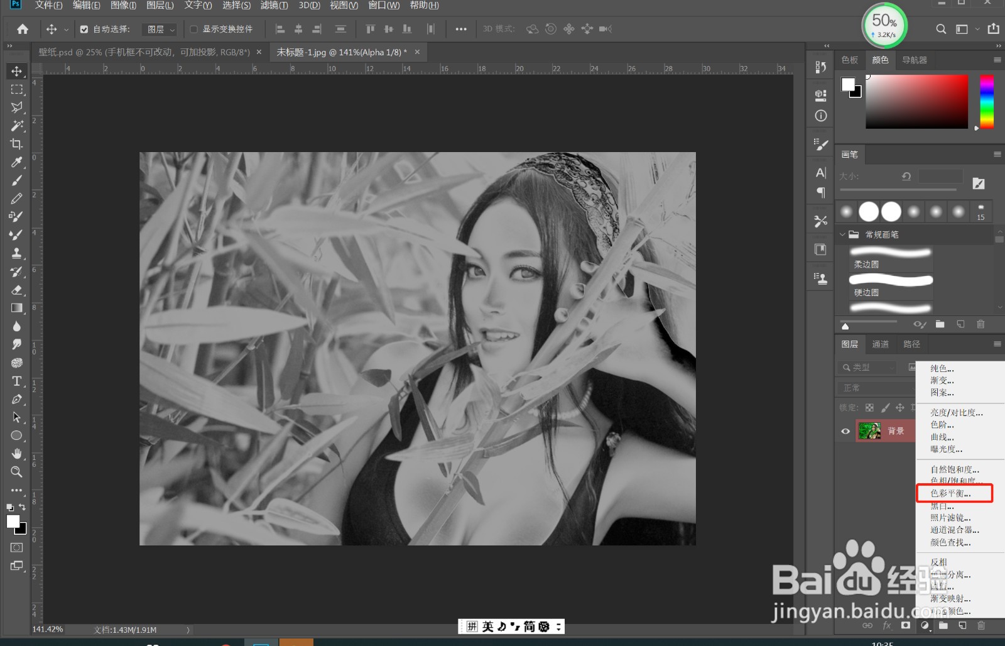Image resolution: width=1005 pixels, height=646 pixels.
Task: Collapse the 常规画笔 brush folder
Action: point(843,234)
